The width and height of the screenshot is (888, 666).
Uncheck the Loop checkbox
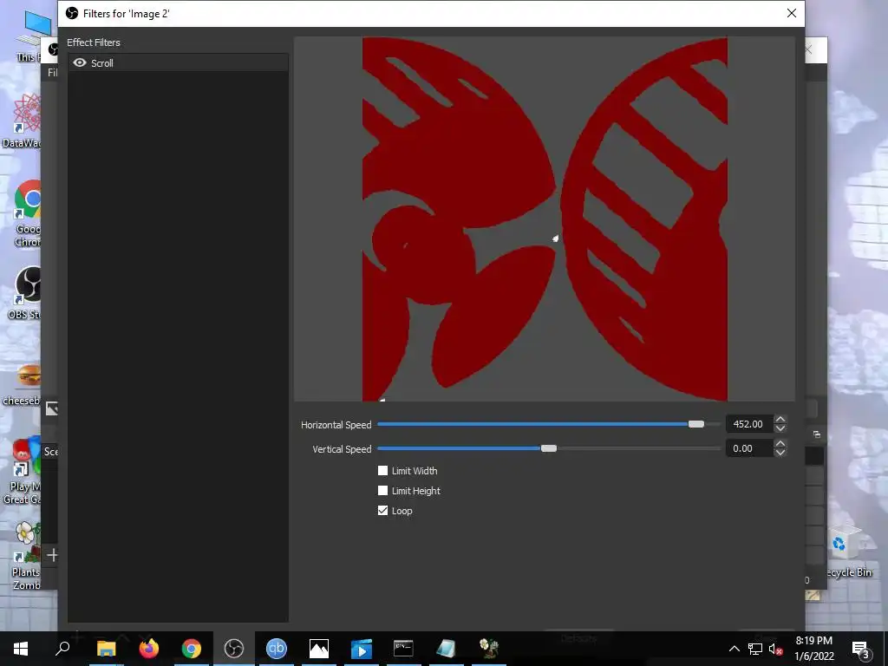pos(382,510)
